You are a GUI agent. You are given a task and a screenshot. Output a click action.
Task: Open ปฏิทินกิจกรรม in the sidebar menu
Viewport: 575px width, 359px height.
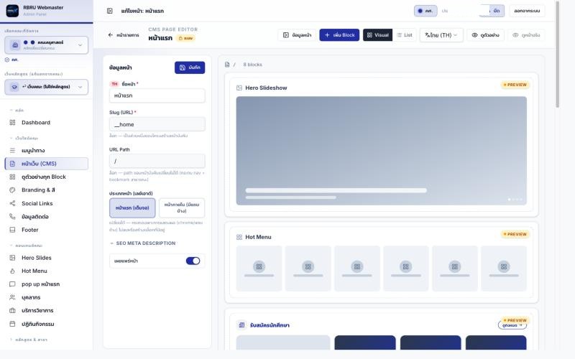click(x=46, y=324)
